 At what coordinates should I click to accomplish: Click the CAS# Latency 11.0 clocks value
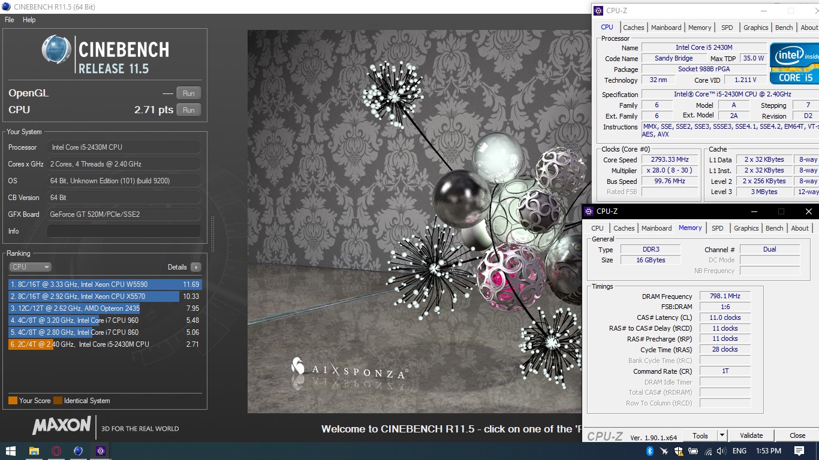point(724,317)
